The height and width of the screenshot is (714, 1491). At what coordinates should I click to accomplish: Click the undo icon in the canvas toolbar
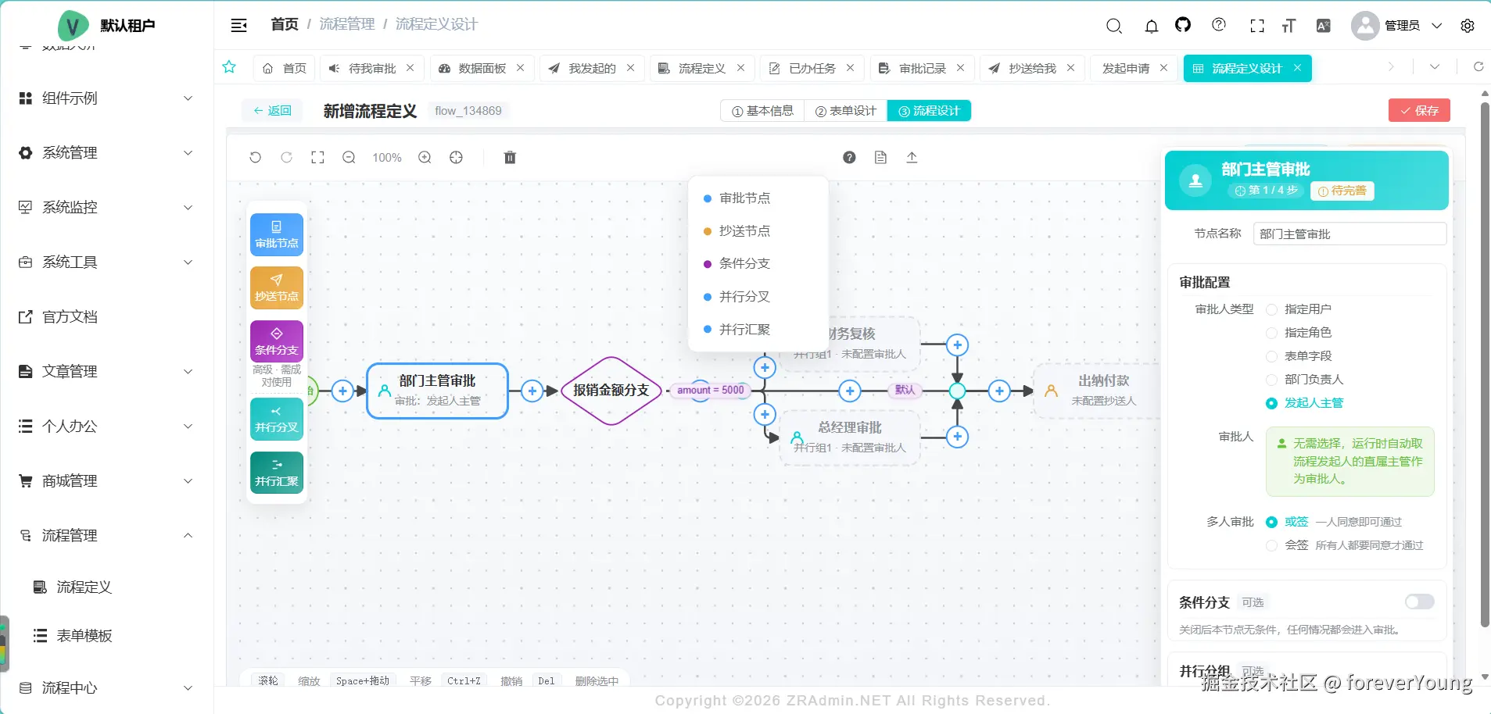coord(255,157)
